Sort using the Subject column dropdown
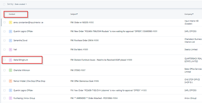This screenshot has height=103, width=202. [x=74, y=14]
